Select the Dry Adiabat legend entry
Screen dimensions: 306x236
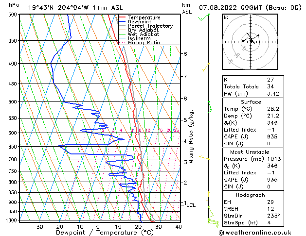(x=143, y=30)
